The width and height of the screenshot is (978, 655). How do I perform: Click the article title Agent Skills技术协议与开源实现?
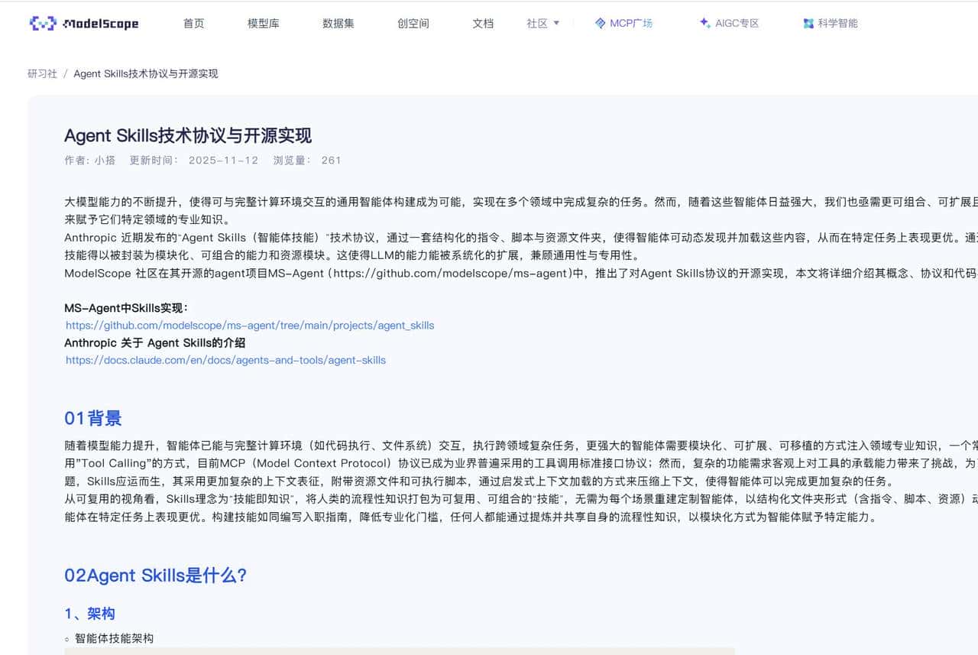pos(189,135)
